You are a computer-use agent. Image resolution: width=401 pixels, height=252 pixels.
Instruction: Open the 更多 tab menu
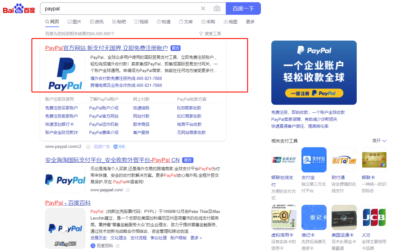click(250, 22)
